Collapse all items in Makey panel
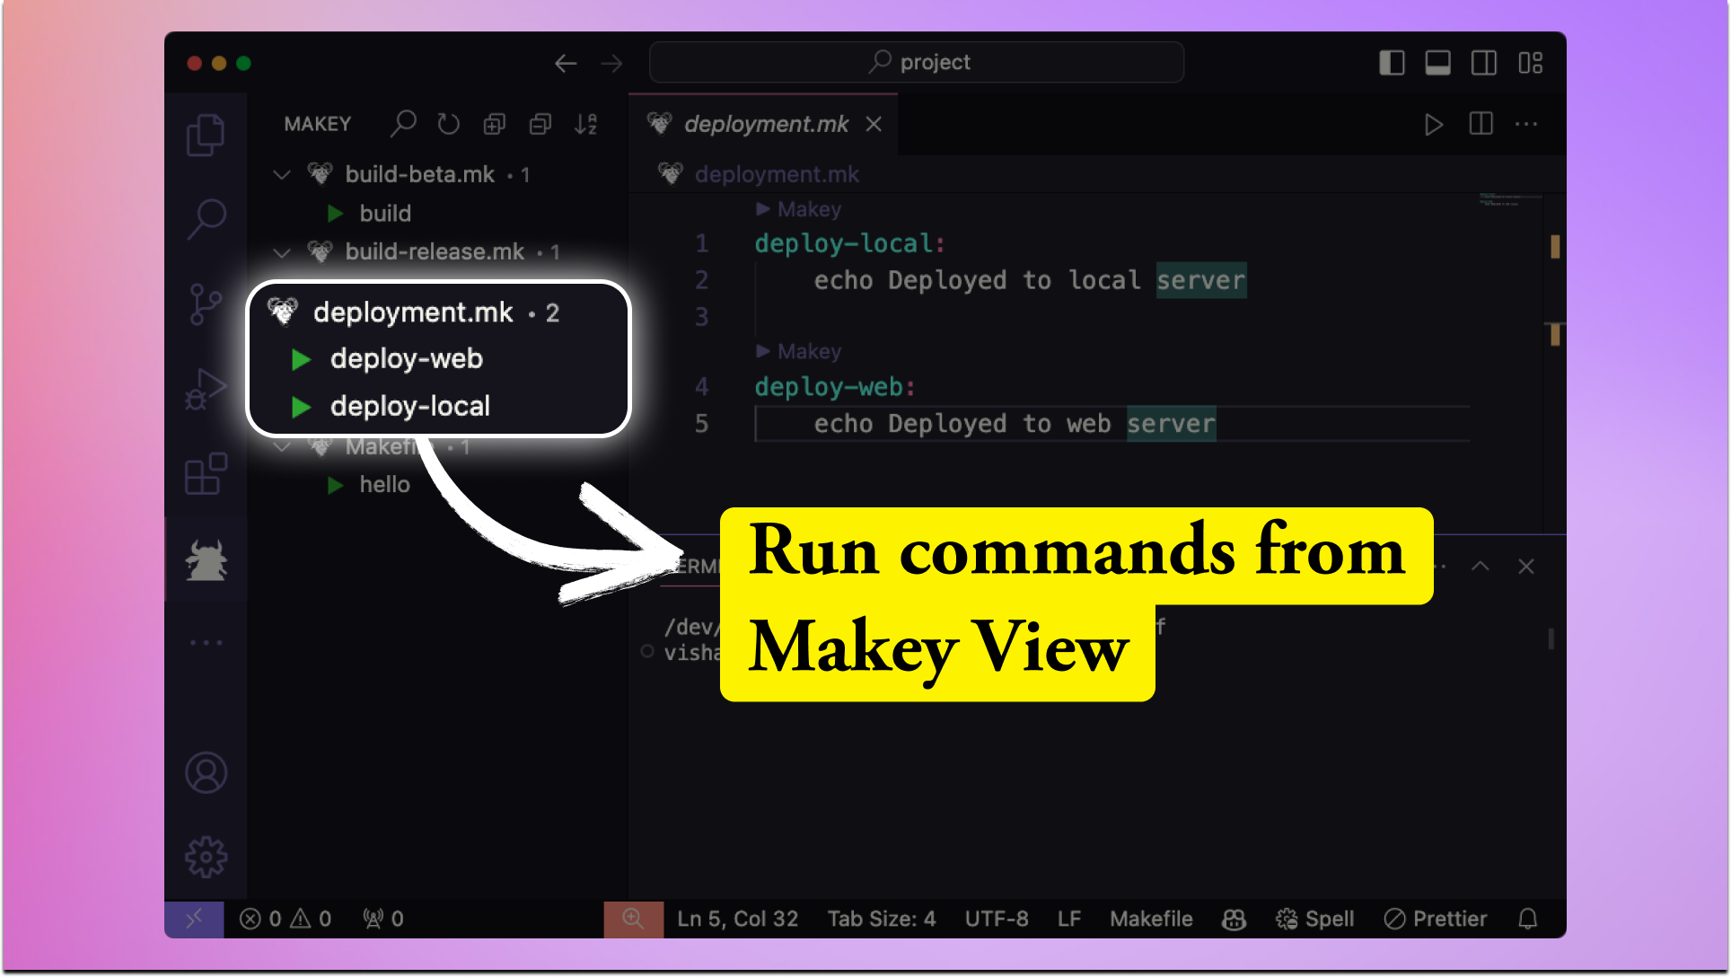This screenshot has height=977, width=1731. coord(540,124)
